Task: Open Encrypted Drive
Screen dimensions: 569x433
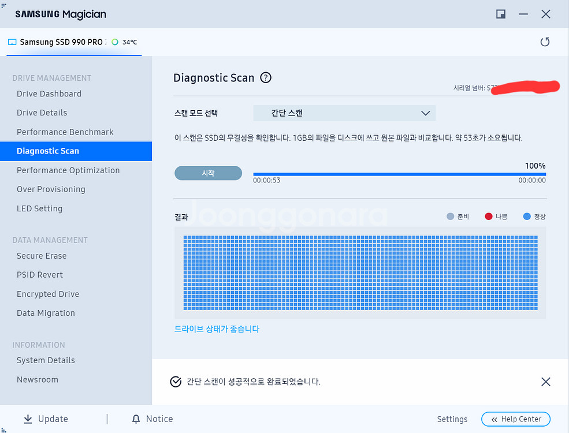Action: coord(48,294)
